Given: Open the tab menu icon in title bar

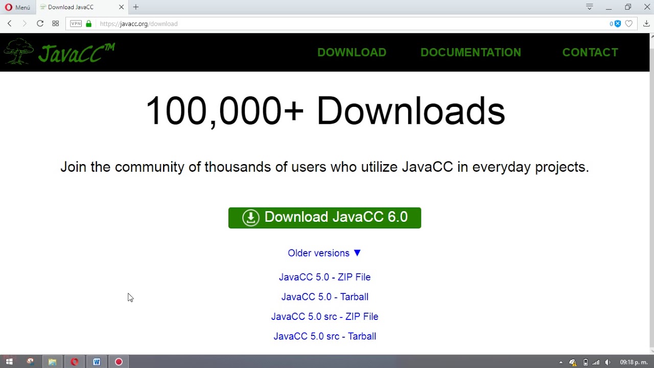Looking at the screenshot, I should pyautogui.click(x=589, y=7).
